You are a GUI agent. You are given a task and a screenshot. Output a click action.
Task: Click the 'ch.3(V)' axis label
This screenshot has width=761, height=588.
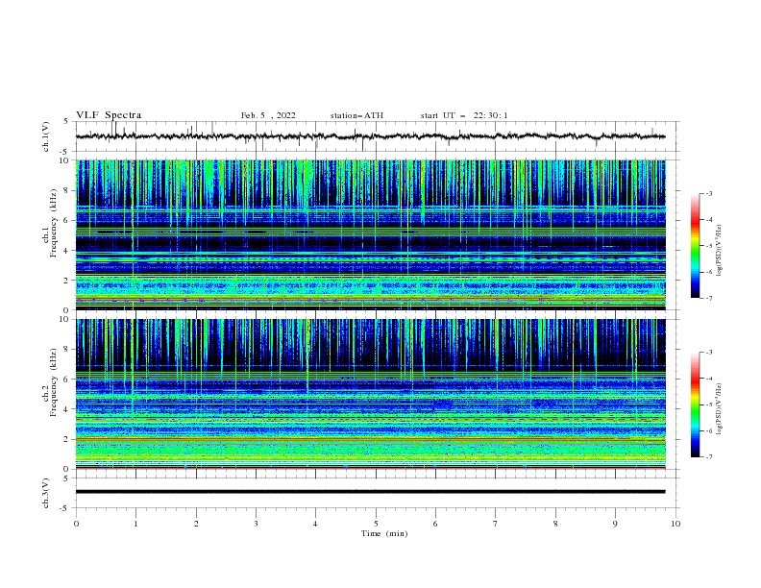46,494
